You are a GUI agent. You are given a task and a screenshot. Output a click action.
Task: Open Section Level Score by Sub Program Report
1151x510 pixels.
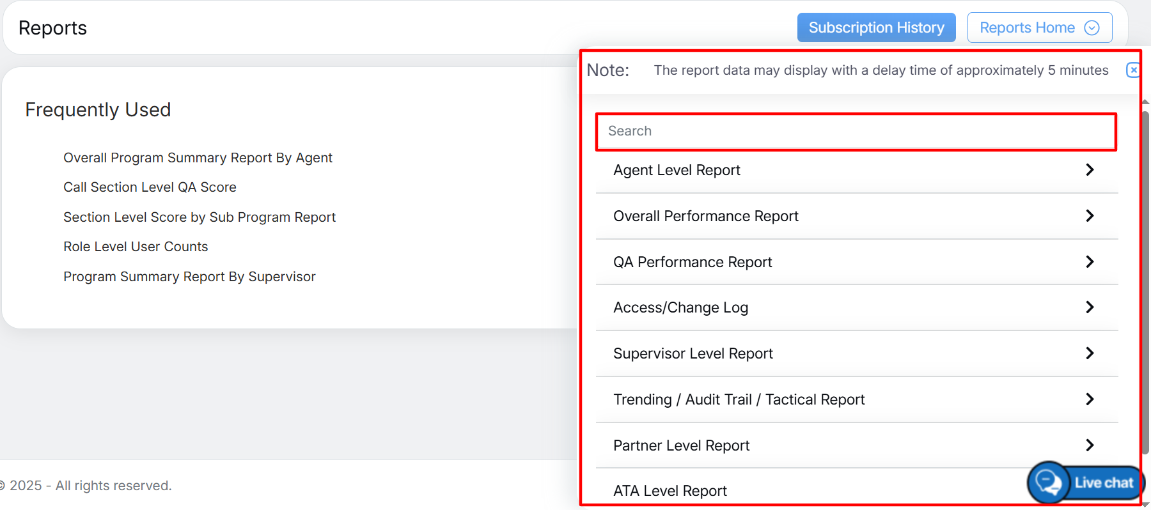[x=200, y=217]
